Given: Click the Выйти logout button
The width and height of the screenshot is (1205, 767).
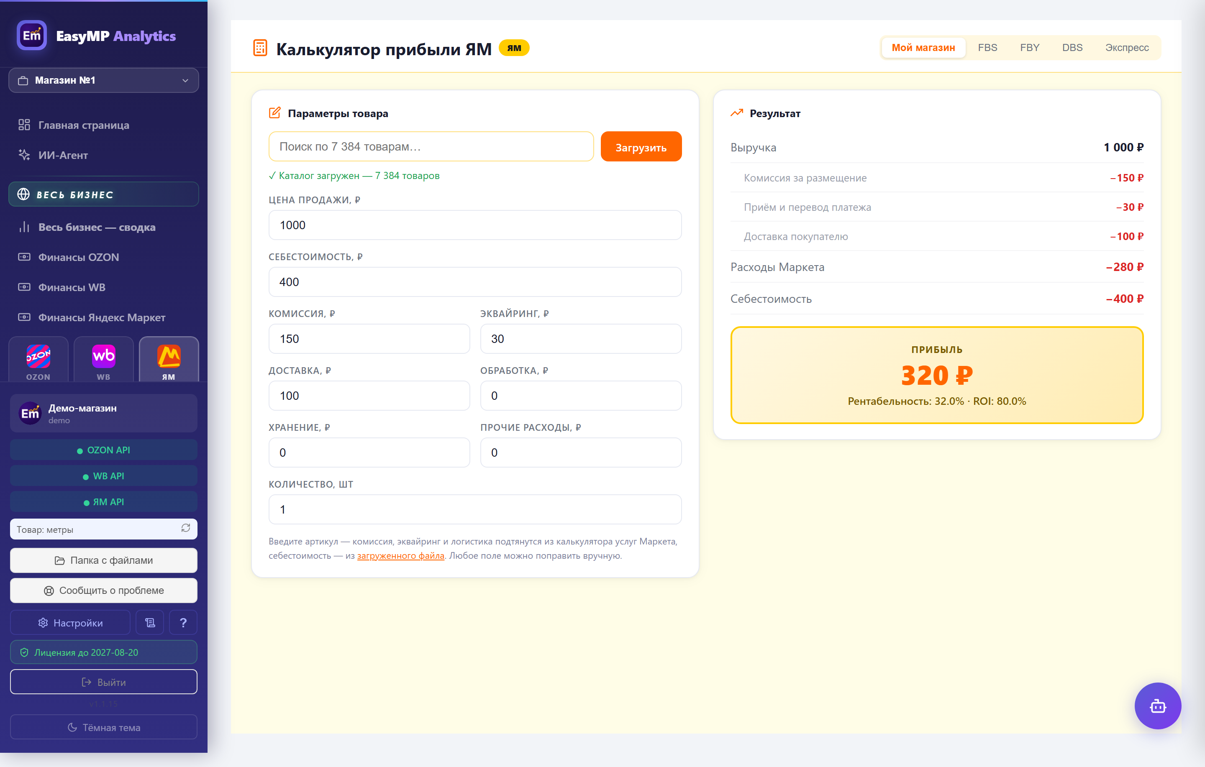Looking at the screenshot, I should 104,682.
